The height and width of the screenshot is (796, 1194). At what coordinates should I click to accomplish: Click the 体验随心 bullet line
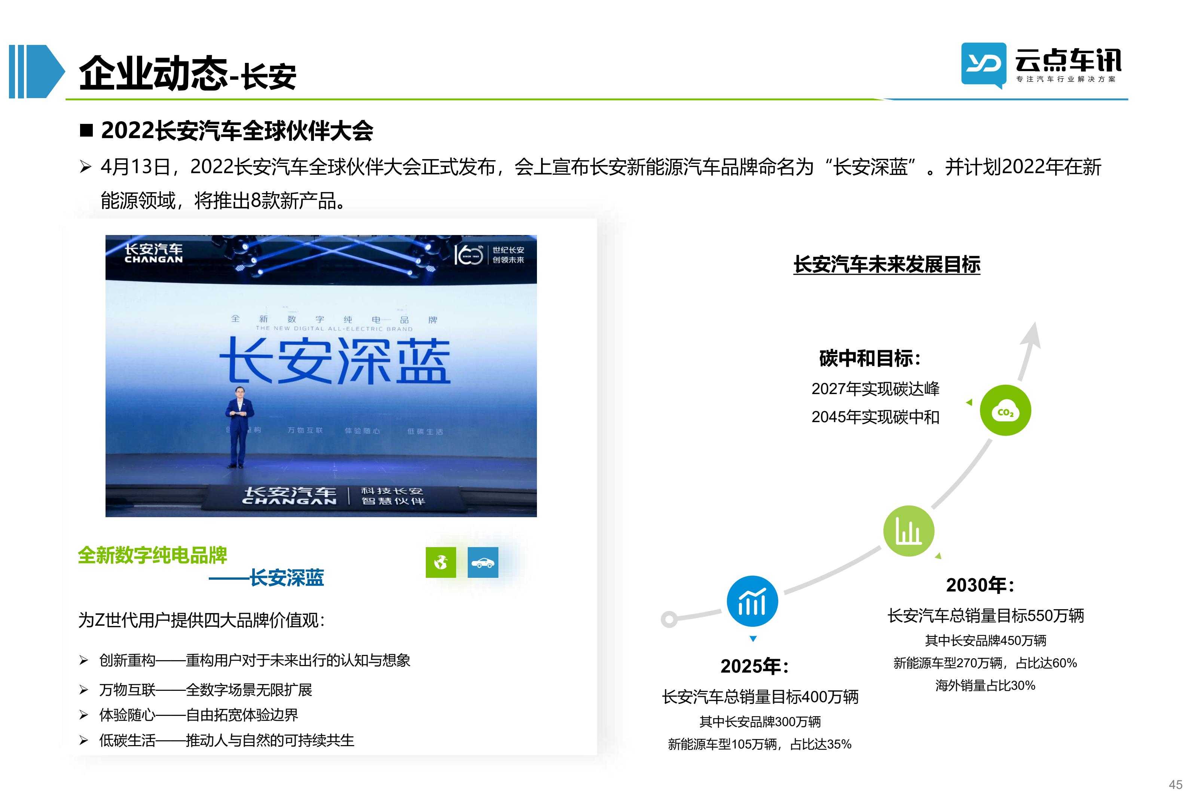click(189, 715)
